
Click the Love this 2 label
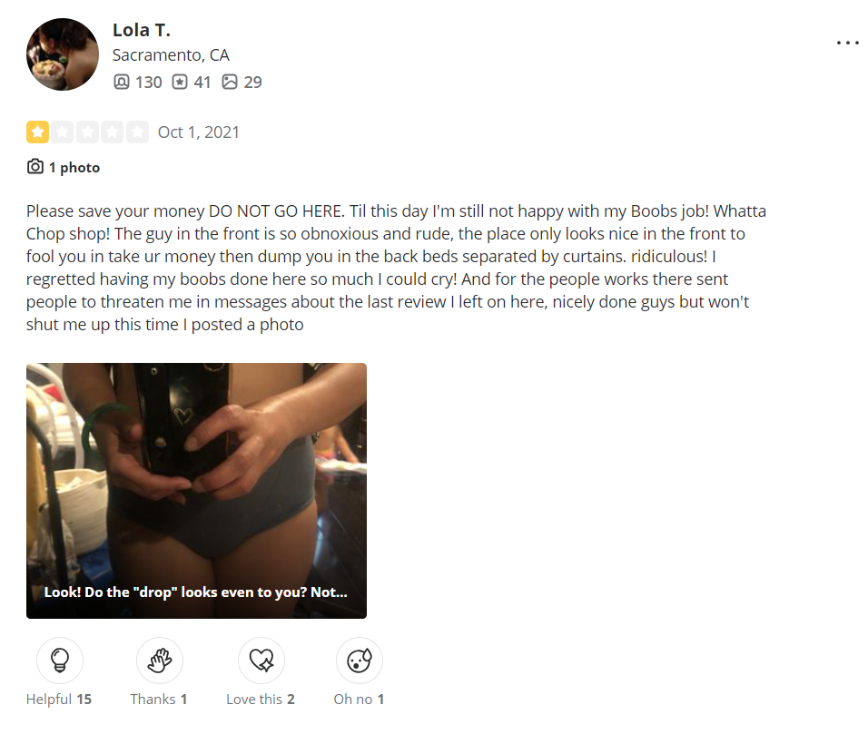coord(261,700)
